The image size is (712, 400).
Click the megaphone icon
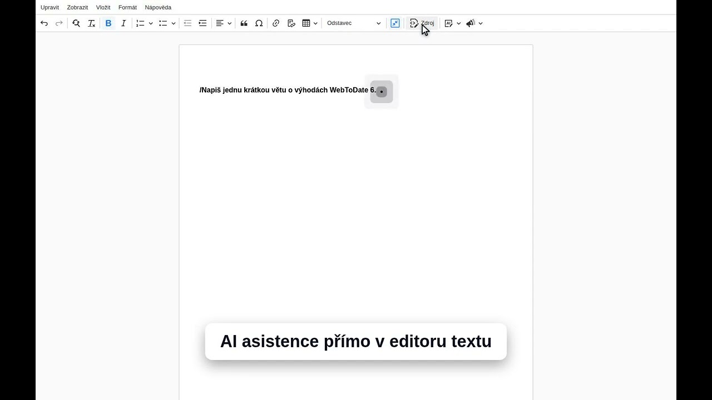471,23
